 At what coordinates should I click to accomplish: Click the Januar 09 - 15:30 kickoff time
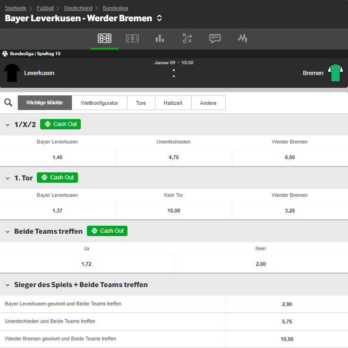click(x=174, y=63)
